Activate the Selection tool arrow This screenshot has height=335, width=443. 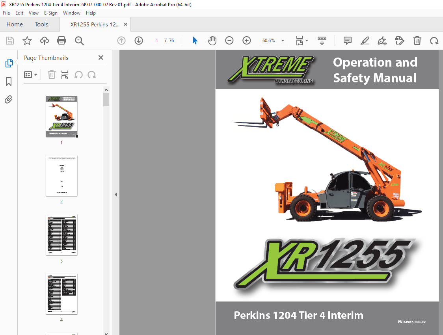pyautogui.click(x=194, y=41)
